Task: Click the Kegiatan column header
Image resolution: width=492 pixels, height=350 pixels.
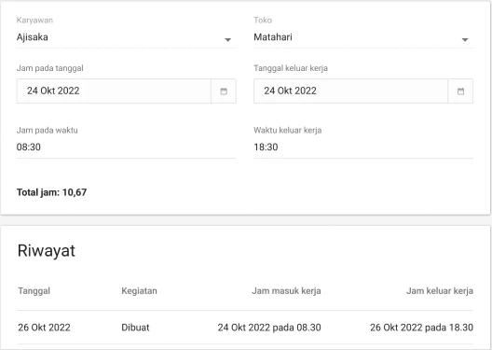Action: point(139,291)
